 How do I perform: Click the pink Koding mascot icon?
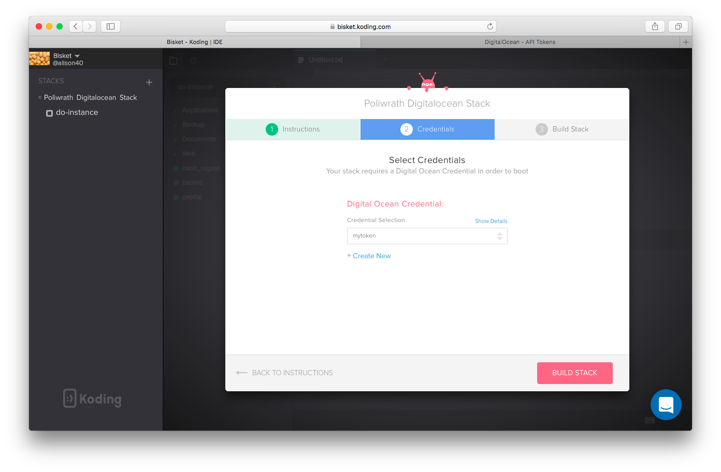pos(428,82)
